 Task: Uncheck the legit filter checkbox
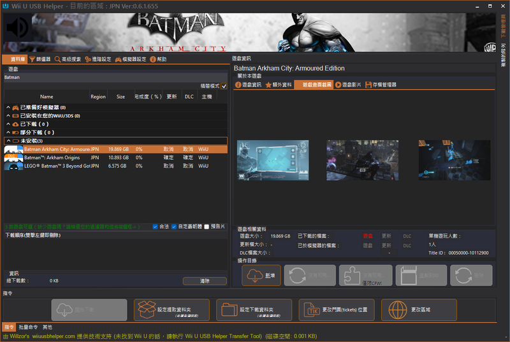(155, 227)
